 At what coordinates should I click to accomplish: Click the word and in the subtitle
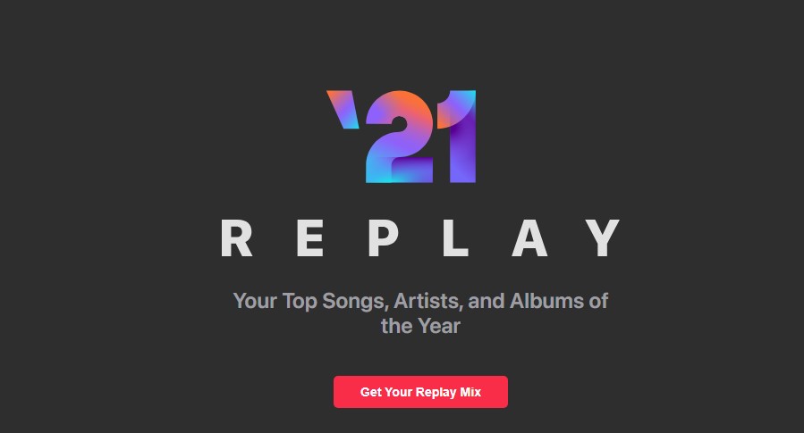click(487, 300)
